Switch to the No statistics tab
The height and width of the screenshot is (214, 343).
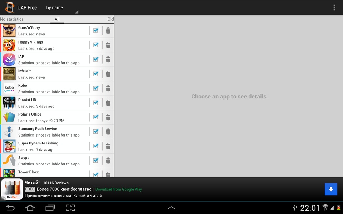click(12, 19)
